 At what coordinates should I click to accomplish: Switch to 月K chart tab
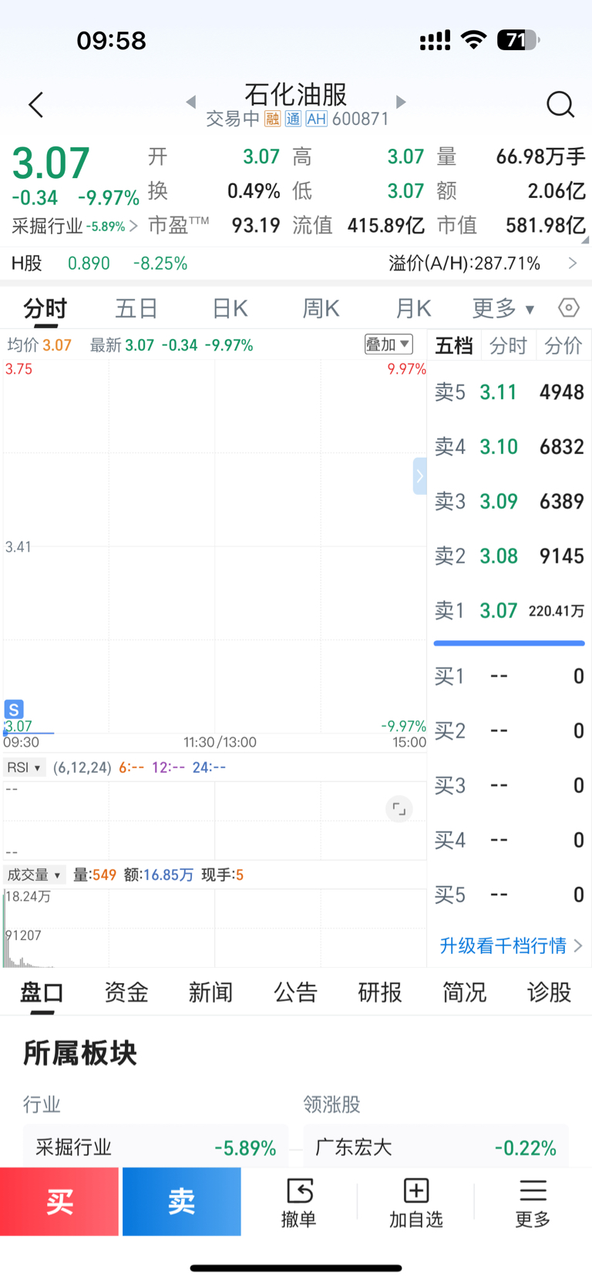click(413, 308)
